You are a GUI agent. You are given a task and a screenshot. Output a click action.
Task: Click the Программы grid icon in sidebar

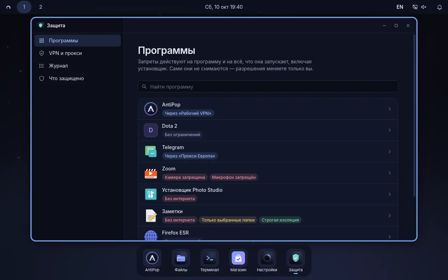[42, 41]
